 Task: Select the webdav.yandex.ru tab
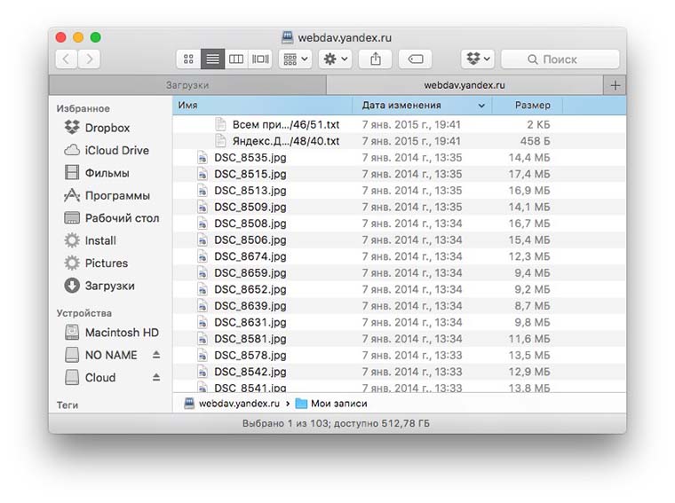click(465, 85)
